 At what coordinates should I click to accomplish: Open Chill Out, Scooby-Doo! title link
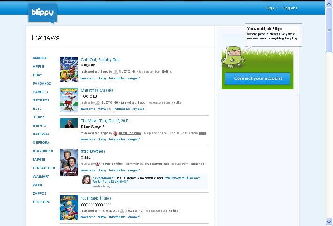(x=101, y=60)
